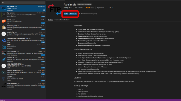Click the errors and warnings status bar indicator
The width and height of the screenshot is (181, 101).
pyautogui.click(x=2, y=100)
